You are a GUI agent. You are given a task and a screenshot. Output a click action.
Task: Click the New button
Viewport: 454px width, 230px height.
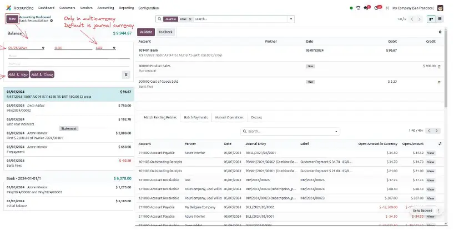click(x=12, y=19)
